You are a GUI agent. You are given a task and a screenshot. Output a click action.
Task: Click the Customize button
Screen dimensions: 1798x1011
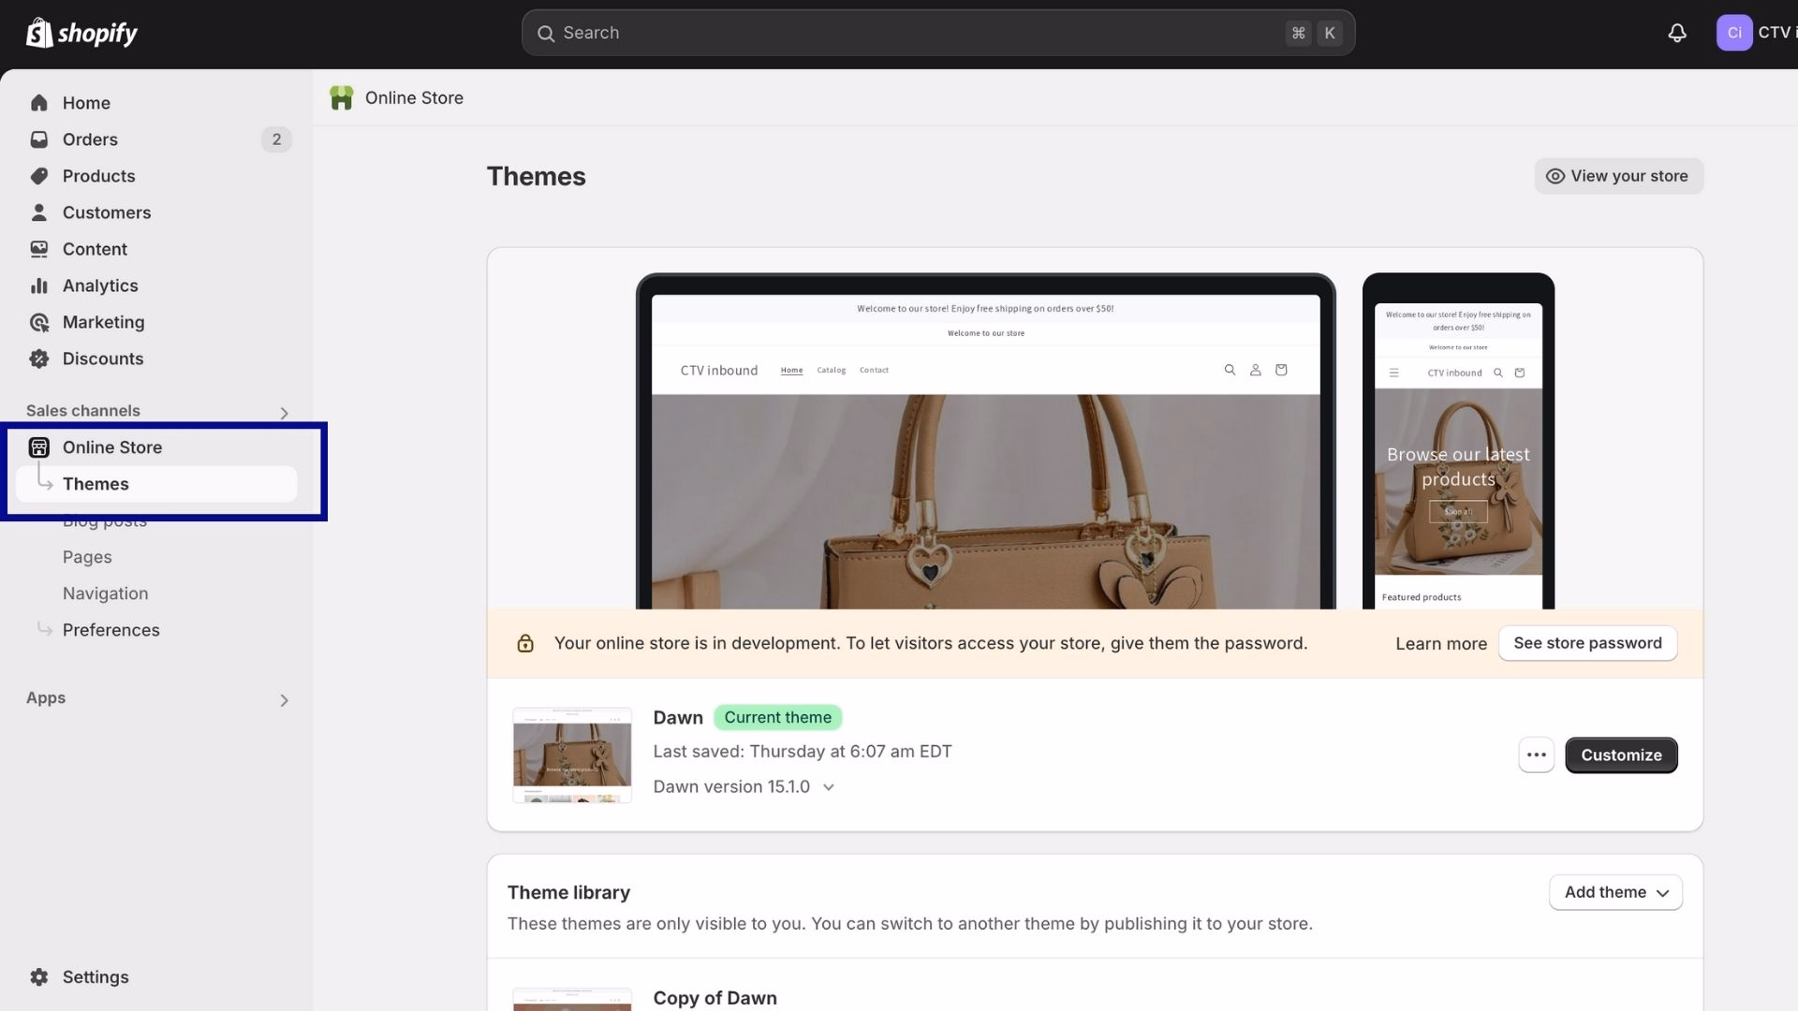tap(1621, 755)
